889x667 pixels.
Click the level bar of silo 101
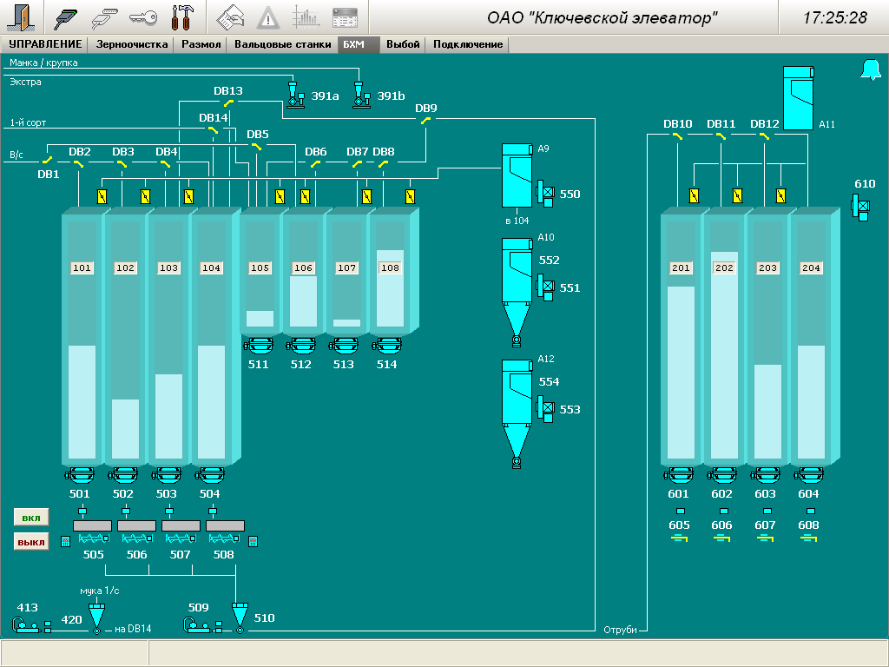coord(82,401)
